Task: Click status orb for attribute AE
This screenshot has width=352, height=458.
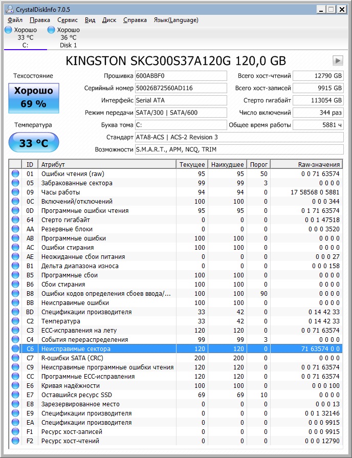Action: (15, 256)
